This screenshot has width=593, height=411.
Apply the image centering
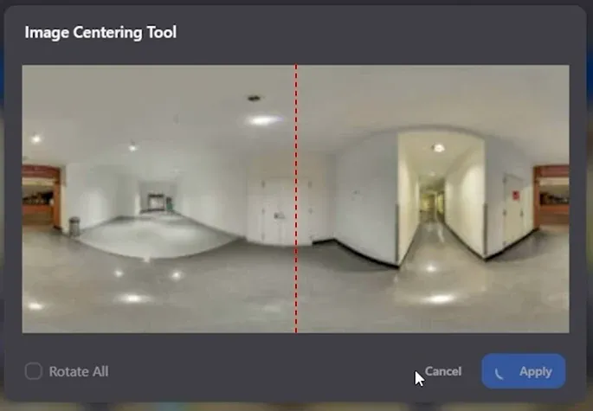pyautogui.click(x=524, y=371)
